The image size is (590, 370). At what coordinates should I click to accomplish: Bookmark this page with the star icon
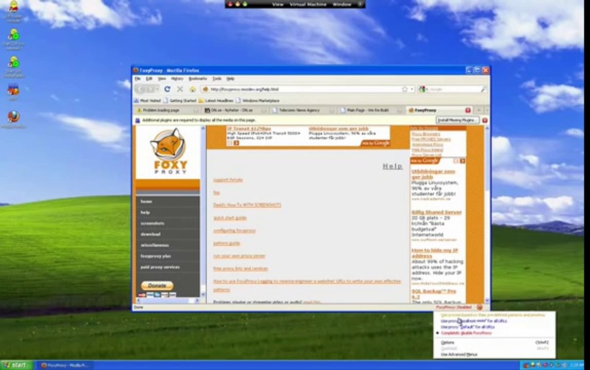coord(404,89)
